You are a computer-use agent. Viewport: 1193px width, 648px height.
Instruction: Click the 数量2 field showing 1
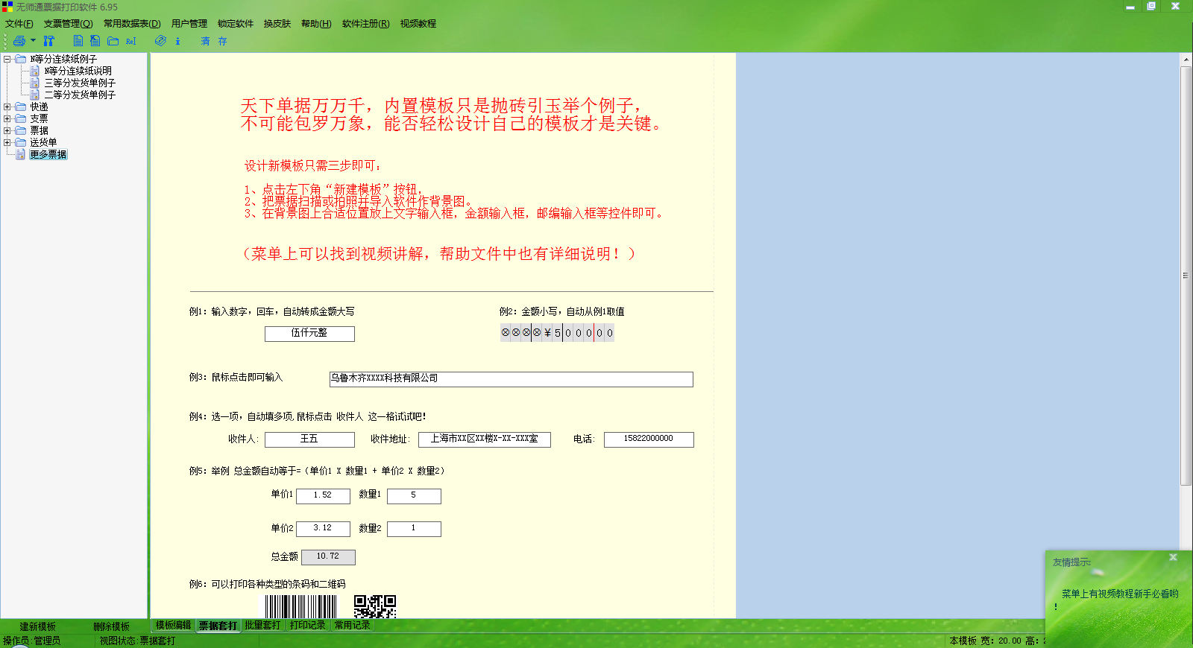tap(414, 529)
